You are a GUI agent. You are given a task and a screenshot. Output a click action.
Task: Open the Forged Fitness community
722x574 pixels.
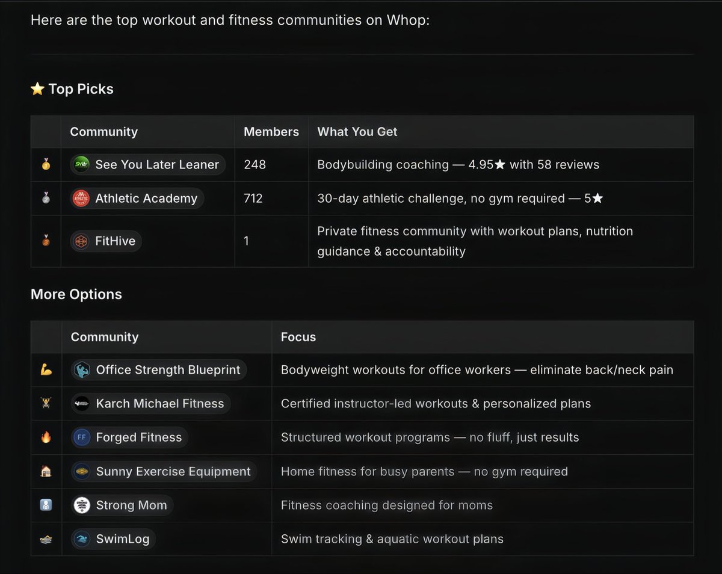tap(129, 437)
